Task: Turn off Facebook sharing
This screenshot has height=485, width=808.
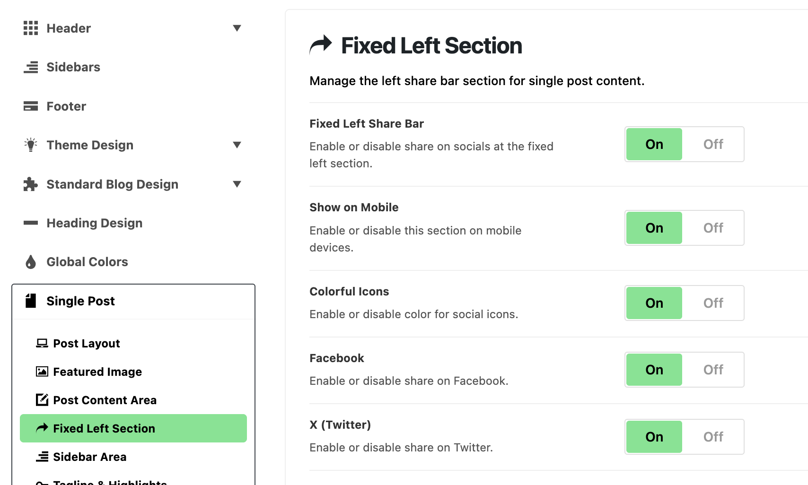Action: 713,370
